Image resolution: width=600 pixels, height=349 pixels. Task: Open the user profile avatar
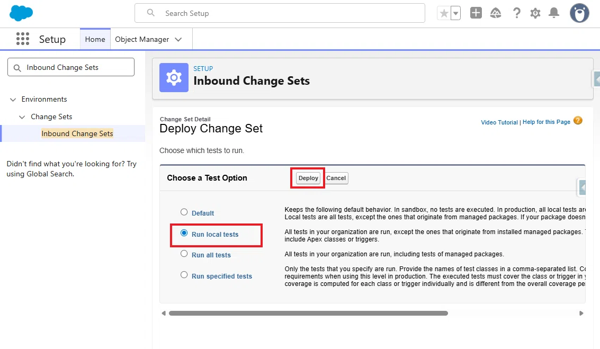coord(579,13)
